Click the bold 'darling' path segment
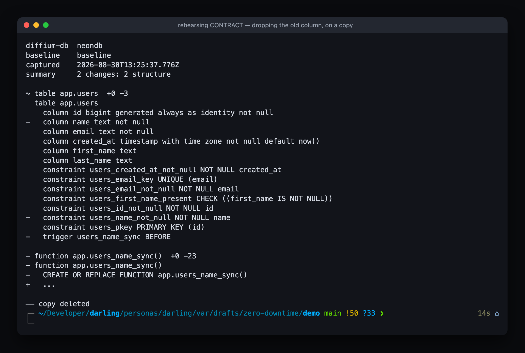 click(105, 313)
